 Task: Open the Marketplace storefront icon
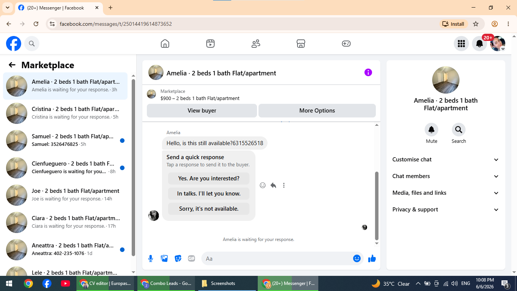301,44
